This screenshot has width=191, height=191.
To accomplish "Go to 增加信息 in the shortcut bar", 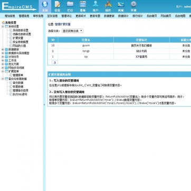I will pos(9,16).
